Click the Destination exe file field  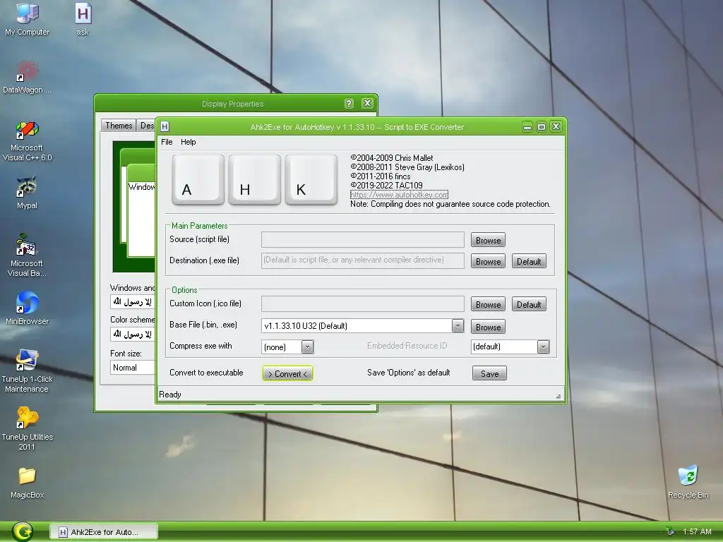(x=363, y=260)
